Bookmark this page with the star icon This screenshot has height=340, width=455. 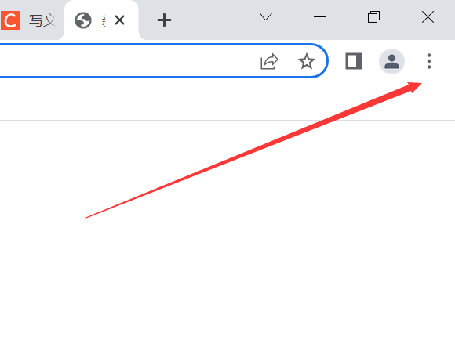pos(307,61)
